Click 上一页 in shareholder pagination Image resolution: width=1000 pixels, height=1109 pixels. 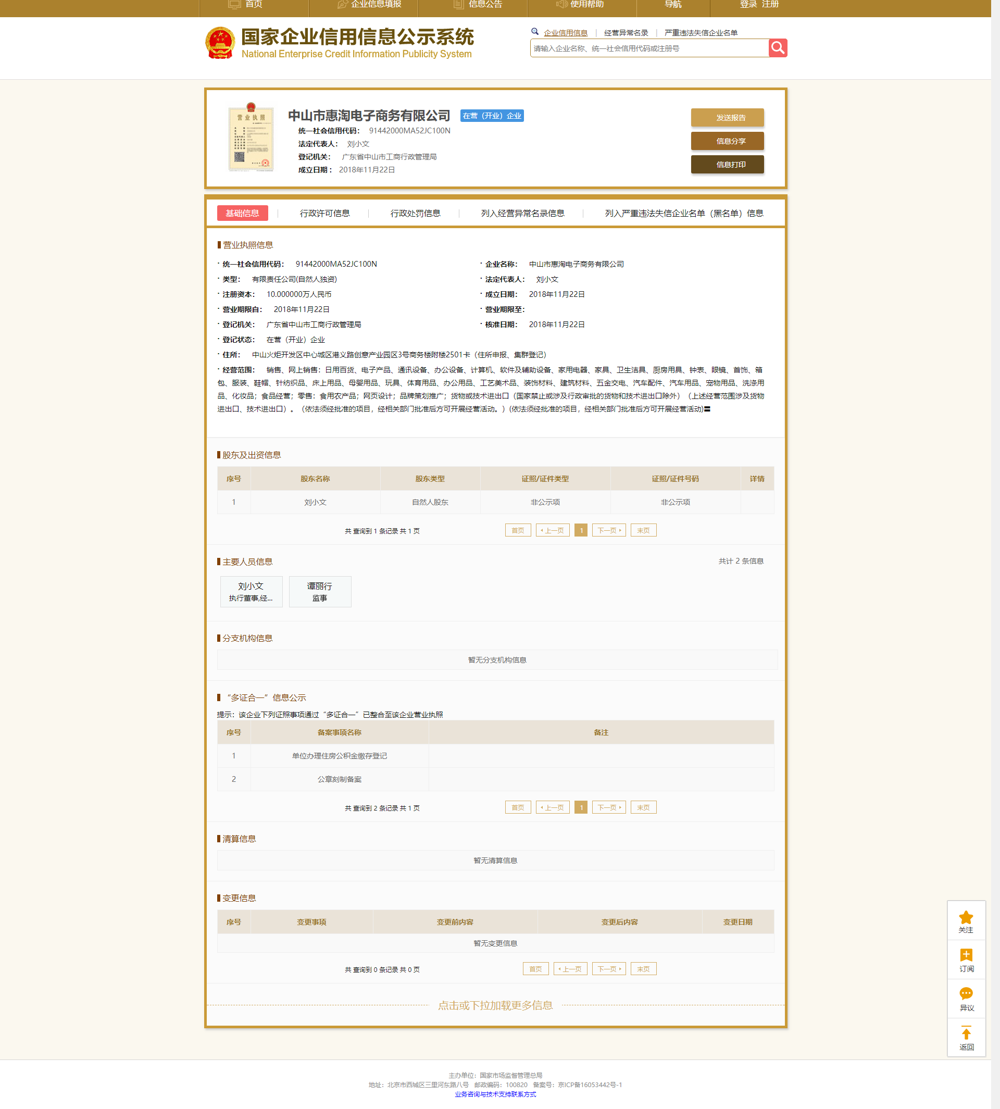552,530
